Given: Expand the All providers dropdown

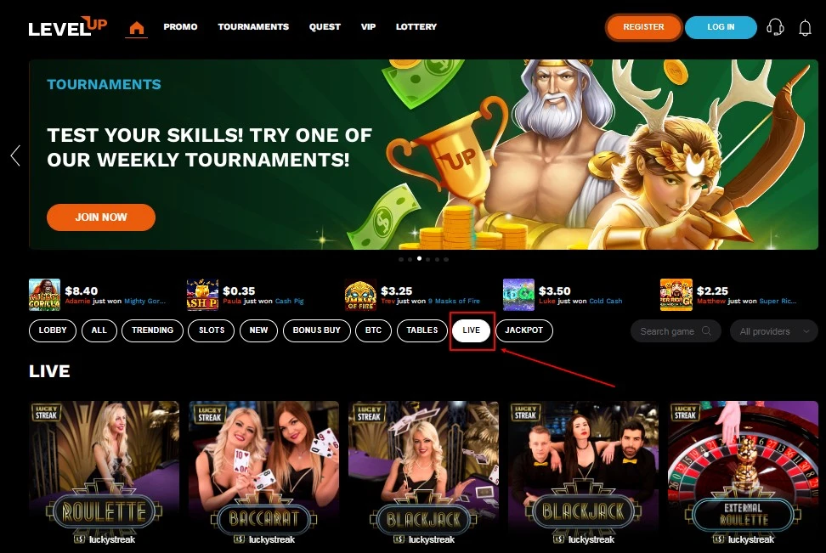Looking at the screenshot, I should (773, 331).
